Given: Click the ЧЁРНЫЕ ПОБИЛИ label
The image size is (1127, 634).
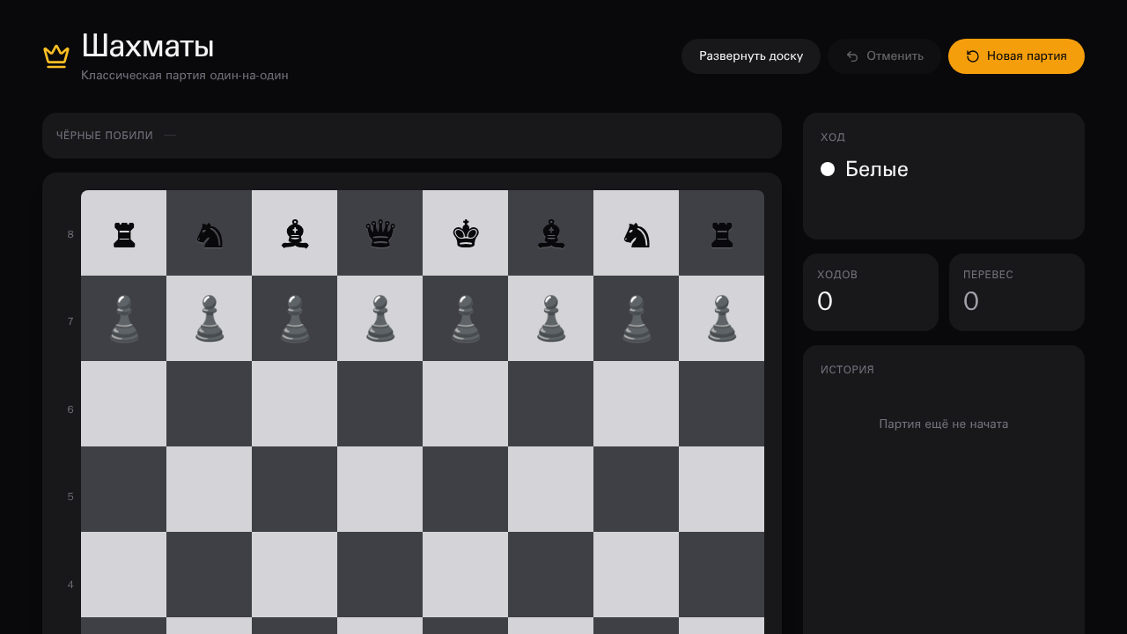Looking at the screenshot, I should (105, 136).
